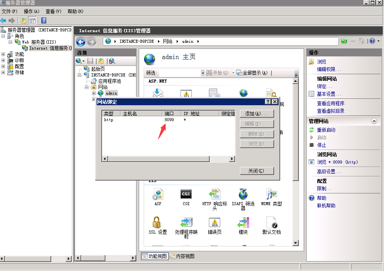Expand the 存储 tree node
The height and width of the screenshot is (271, 384).
(x=3, y=72)
